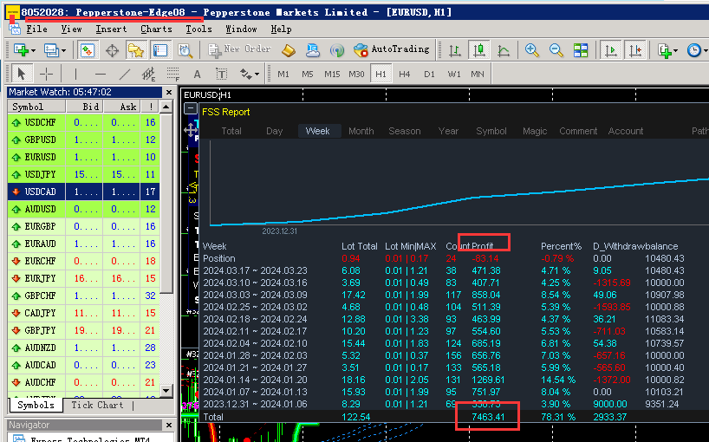Select the Text Label tool
This screenshot has height=442, width=709.
click(x=221, y=74)
